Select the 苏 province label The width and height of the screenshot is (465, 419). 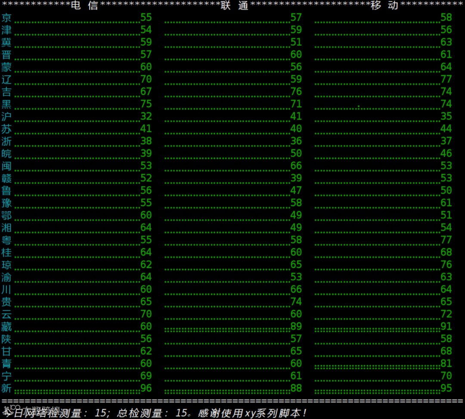(x=6, y=129)
